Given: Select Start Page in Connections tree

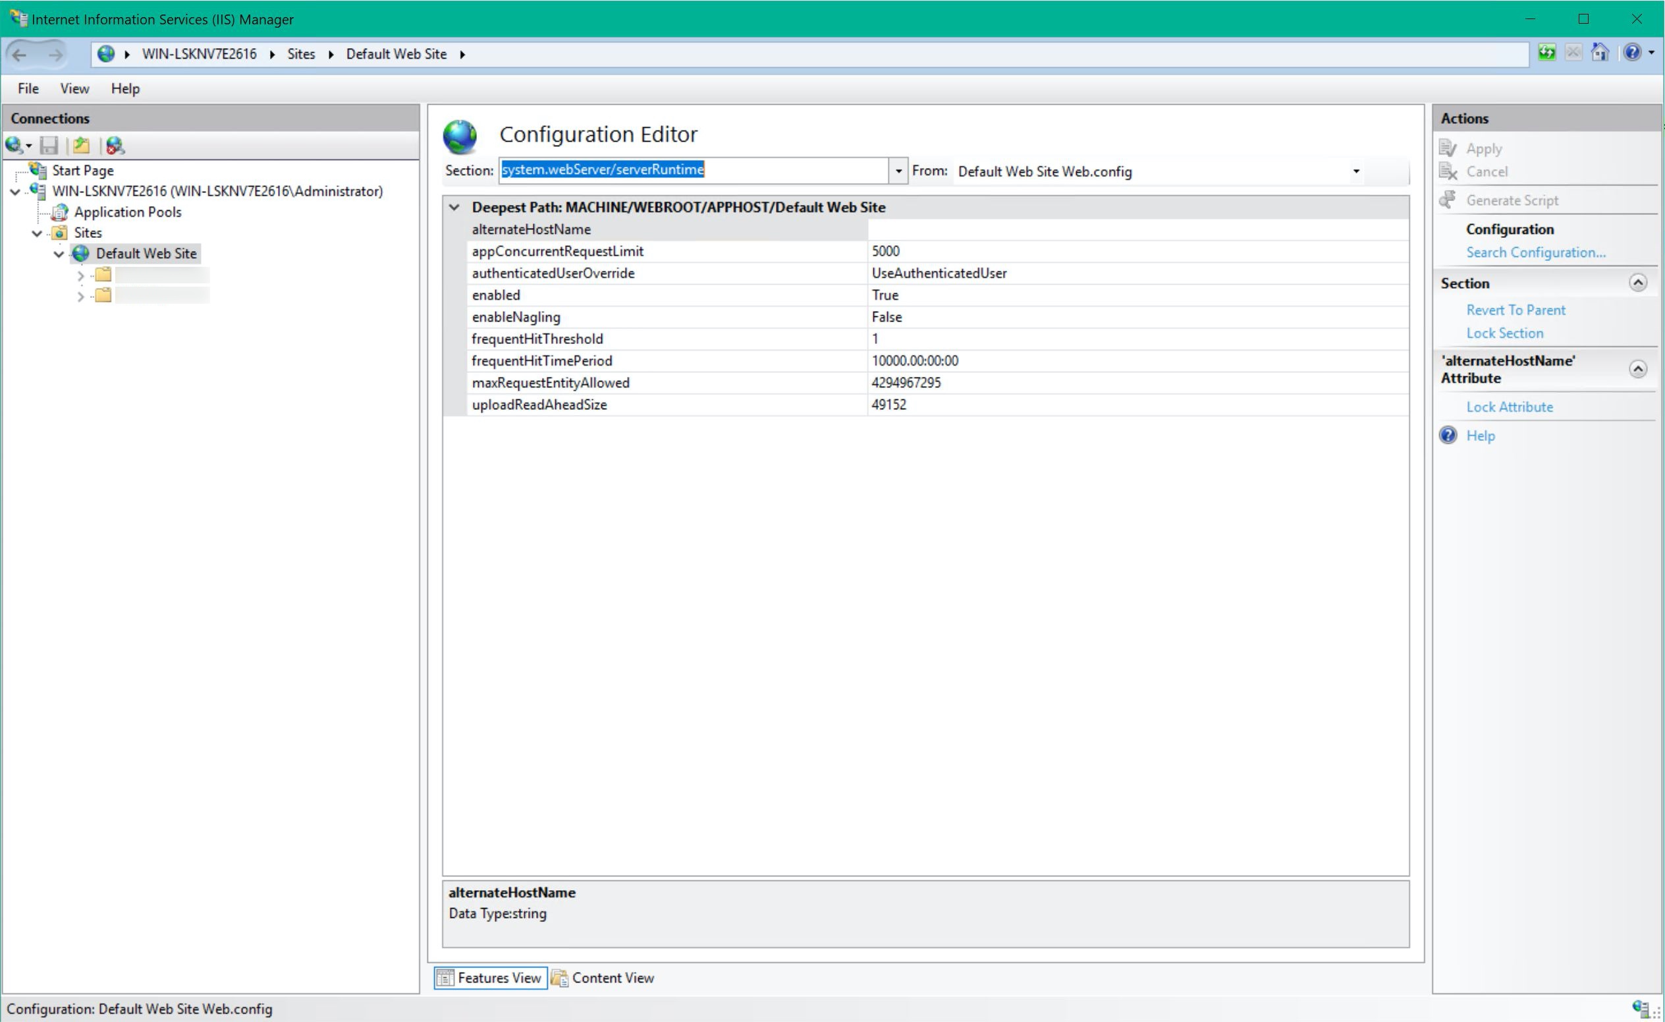Looking at the screenshot, I should tap(83, 170).
